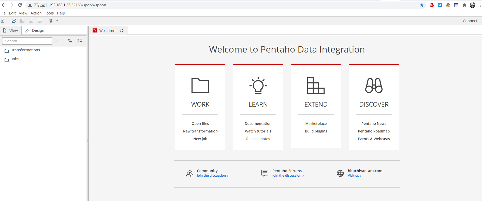Click the Watch tutorials link
Viewport: 482px width, 201px height.
pos(258,131)
